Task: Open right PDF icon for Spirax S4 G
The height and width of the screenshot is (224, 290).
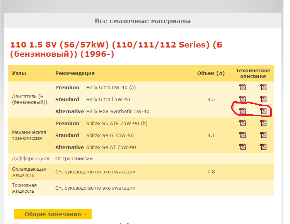Action: (263, 135)
